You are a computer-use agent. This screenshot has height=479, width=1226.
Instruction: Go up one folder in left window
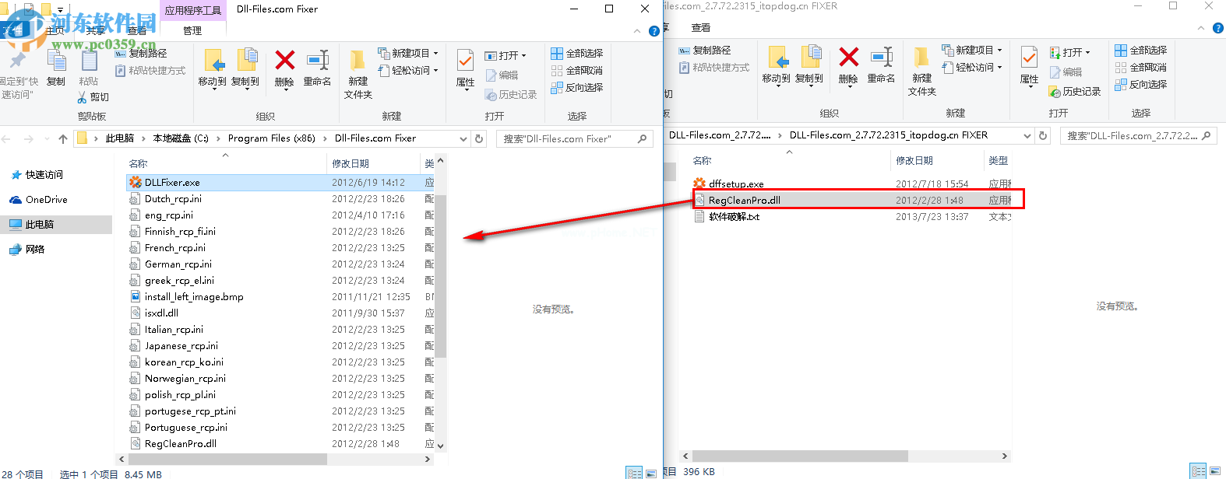[x=63, y=138]
